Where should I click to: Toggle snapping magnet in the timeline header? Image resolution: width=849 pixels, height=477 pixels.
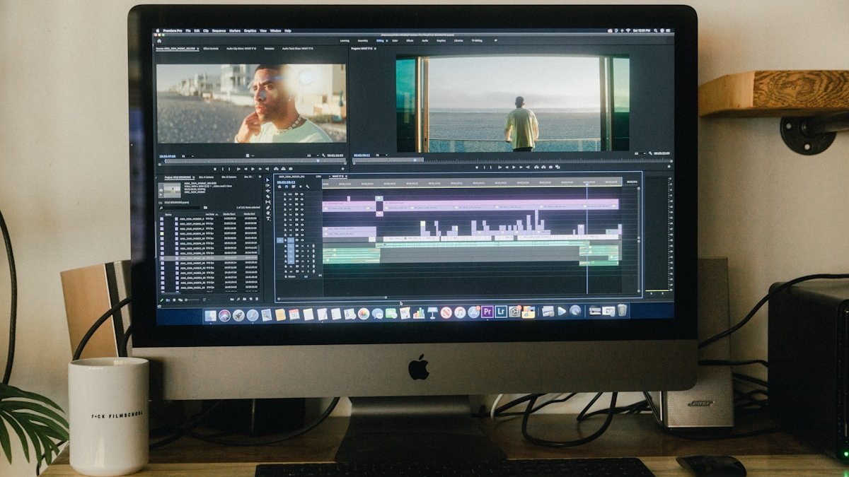click(287, 187)
